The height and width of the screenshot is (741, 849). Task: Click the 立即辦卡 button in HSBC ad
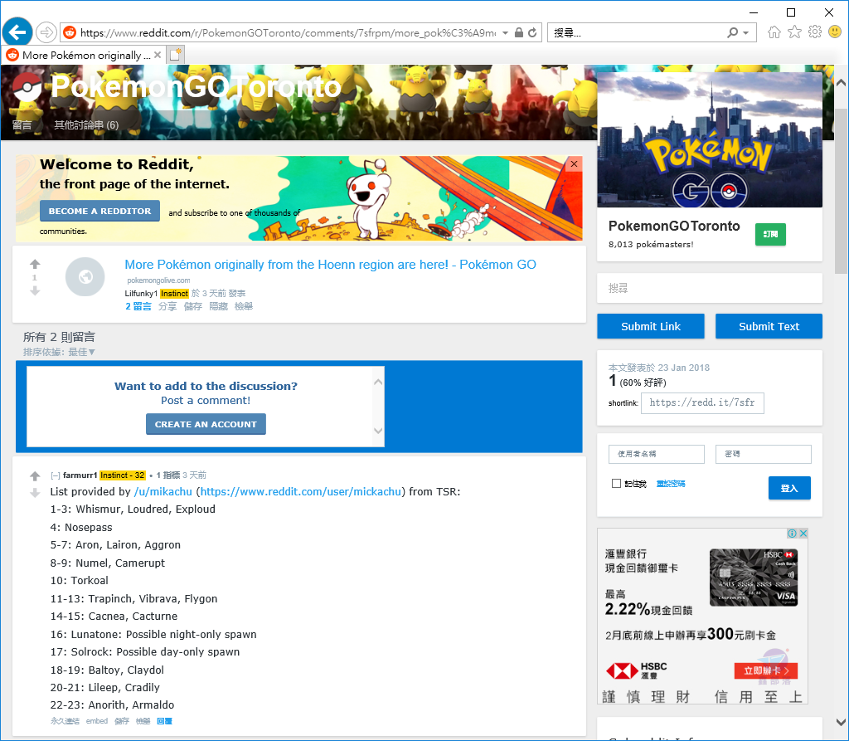click(765, 670)
